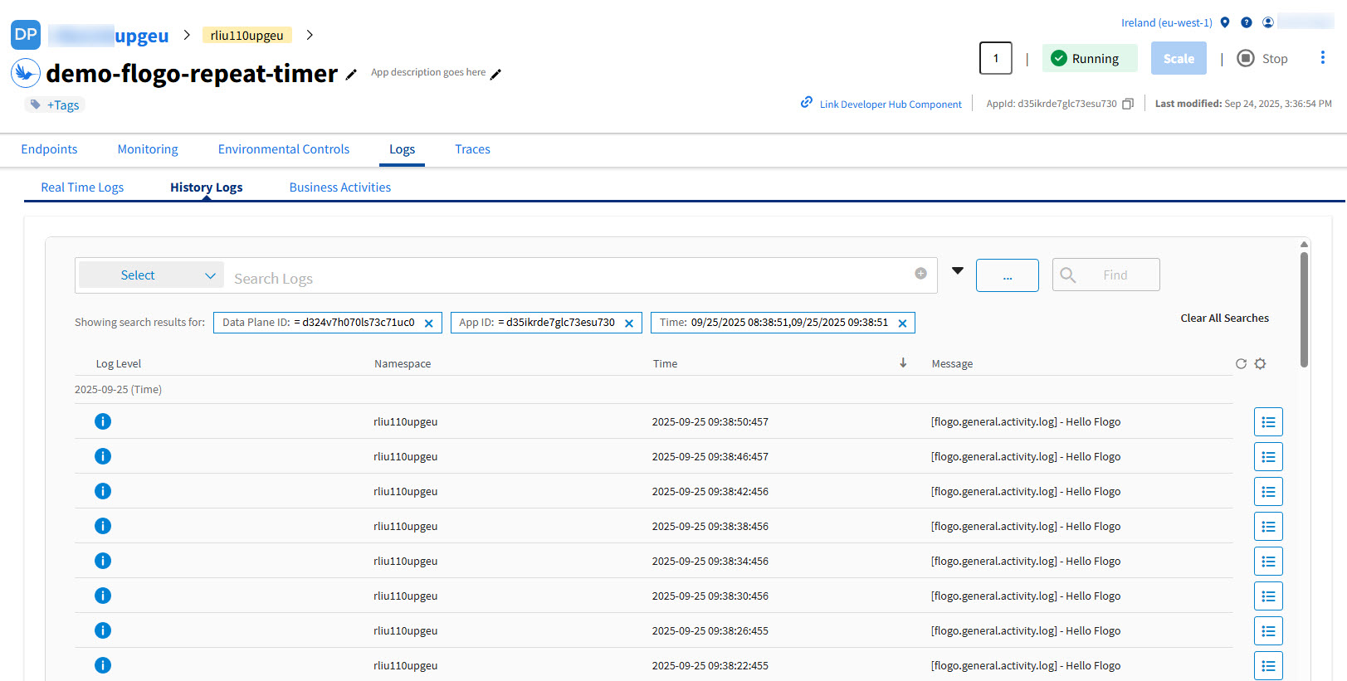Viewport: 1347px width, 681px height.
Task: Expand the search options caret arrow
Action: [957, 270]
